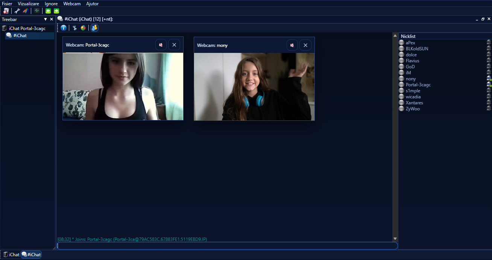
Task: Open Flavius's webcam icon in nicklist
Action: pyautogui.click(x=489, y=60)
